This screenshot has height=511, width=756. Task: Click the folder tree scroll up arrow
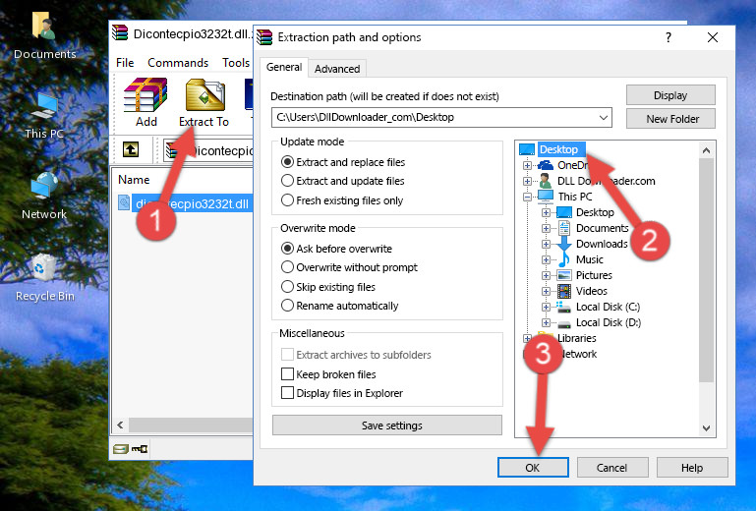tap(706, 150)
